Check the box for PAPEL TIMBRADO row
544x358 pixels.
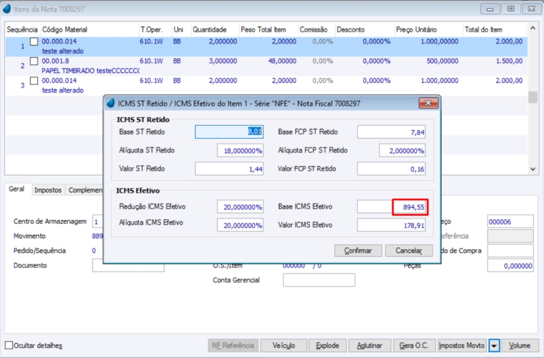tap(33, 61)
